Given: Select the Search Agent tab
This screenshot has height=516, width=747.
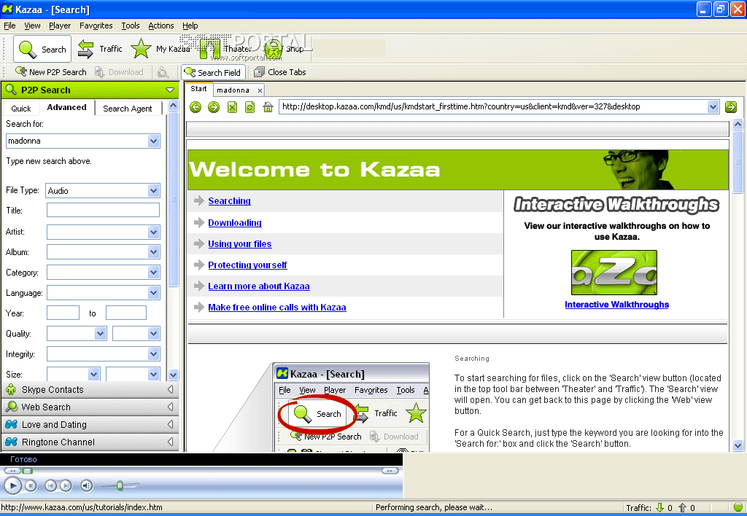Looking at the screenshot, I should [127, 109].
